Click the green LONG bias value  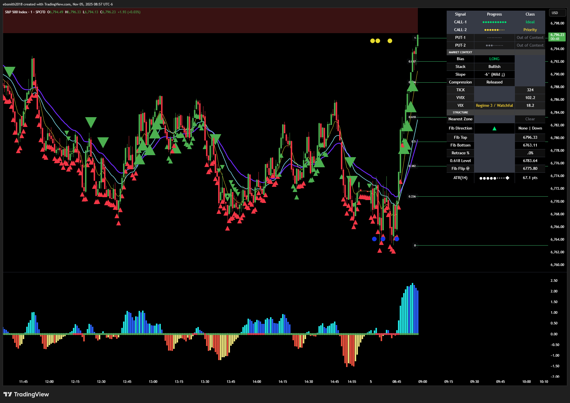[494, 59]
